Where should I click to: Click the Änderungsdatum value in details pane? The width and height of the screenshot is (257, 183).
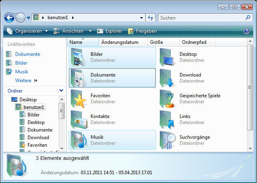(117, 173)
